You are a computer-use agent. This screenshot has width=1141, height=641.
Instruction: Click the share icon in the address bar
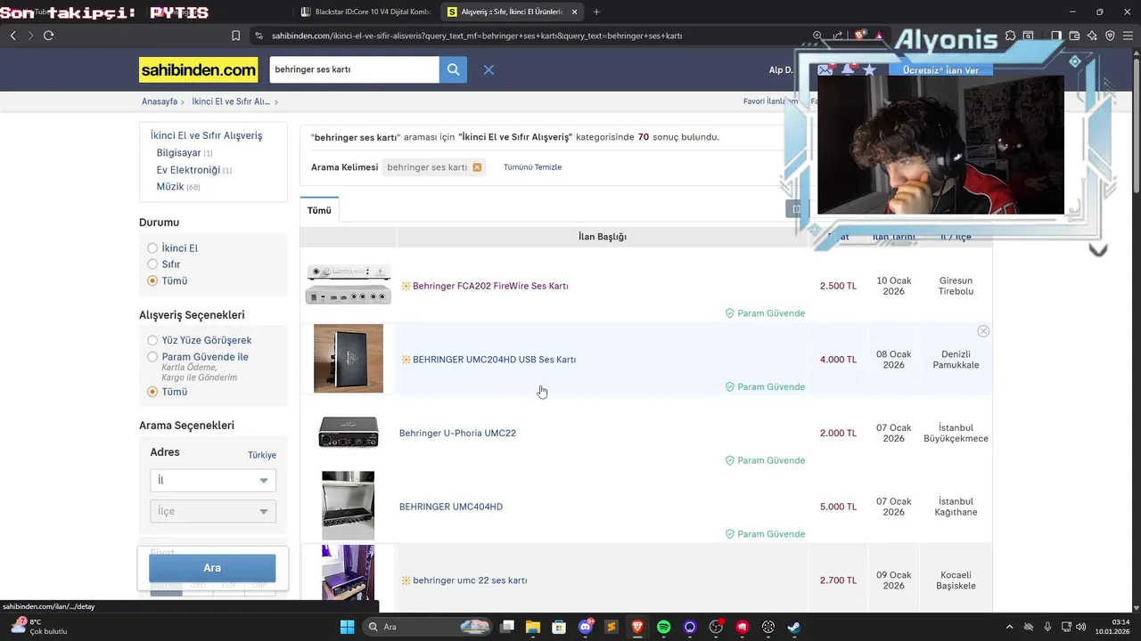point(838,36)
